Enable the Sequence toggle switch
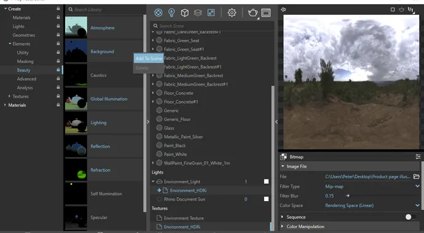Image resolution: width=424 pixels, height=233 pixels. click(x=410, y=217)
